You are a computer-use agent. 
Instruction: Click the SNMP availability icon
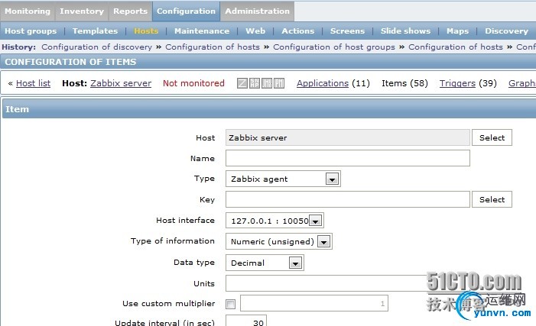(255, 83)
